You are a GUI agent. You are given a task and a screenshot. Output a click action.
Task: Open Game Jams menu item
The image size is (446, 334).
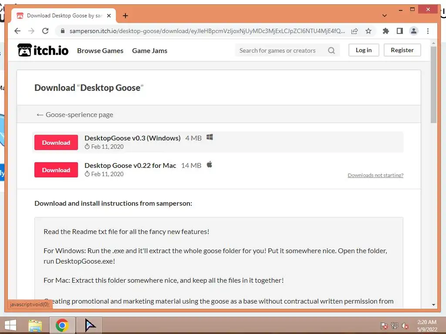(x=150, y=50)
